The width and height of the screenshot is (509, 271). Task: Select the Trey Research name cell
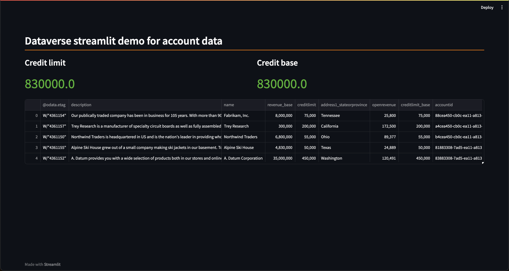click(x=243, y=126)
